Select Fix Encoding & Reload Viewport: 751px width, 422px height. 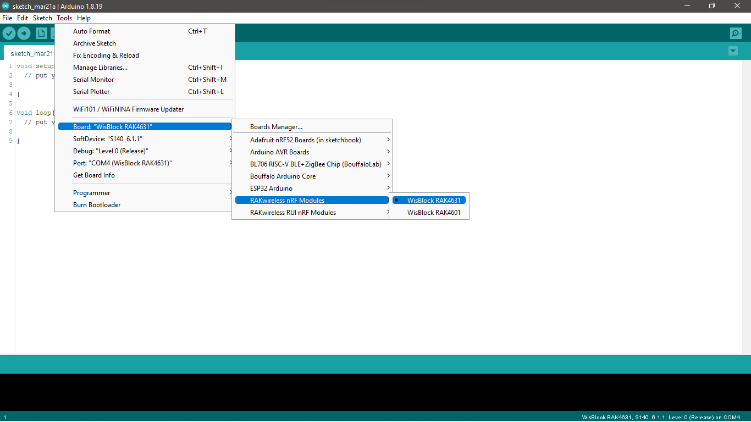[x=145, y=55]
